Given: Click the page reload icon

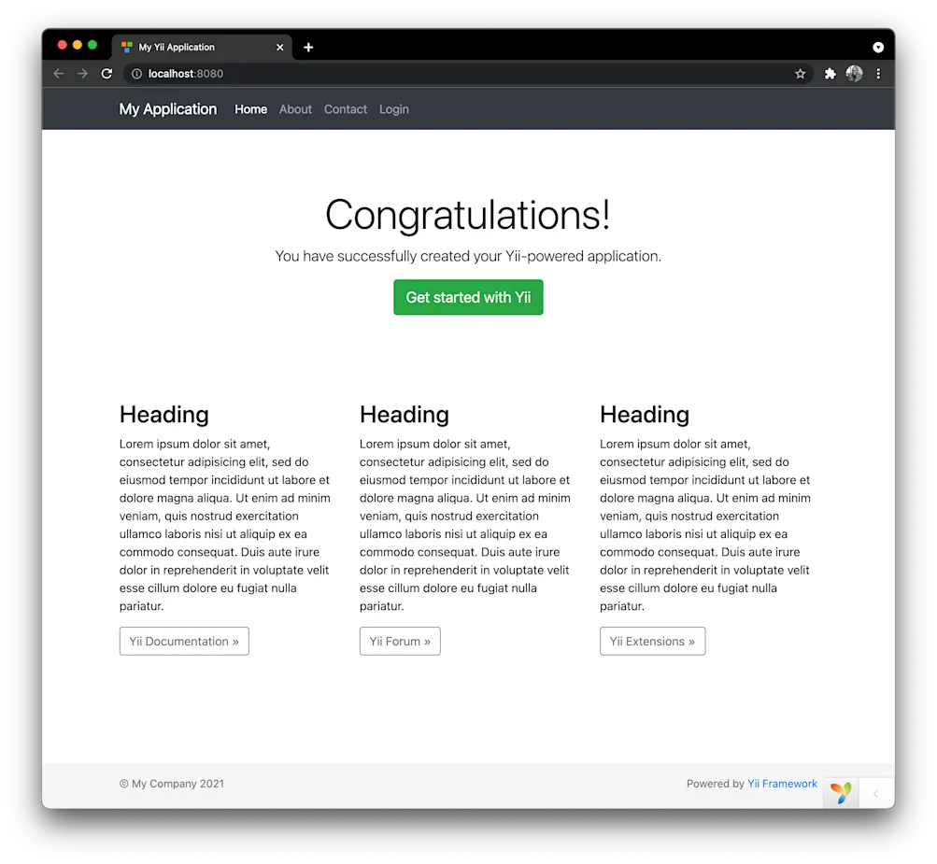Looking at the screenshot, I should (106, 73).
